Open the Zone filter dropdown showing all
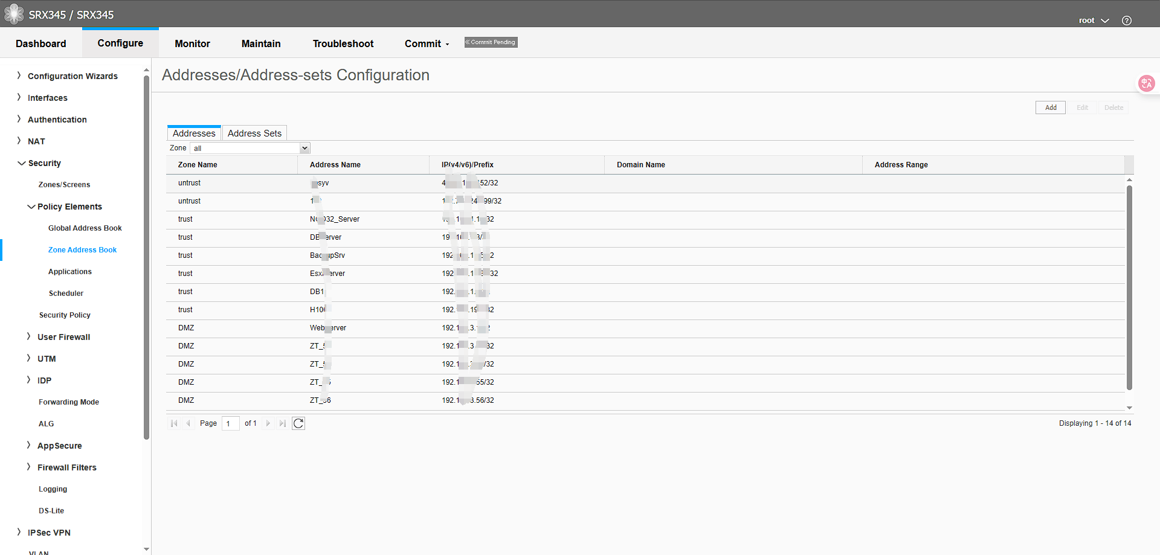 pos(304,148)
